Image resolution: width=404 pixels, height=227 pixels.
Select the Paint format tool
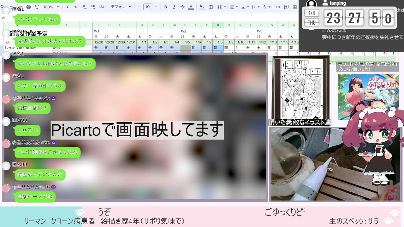click(37, 7)
